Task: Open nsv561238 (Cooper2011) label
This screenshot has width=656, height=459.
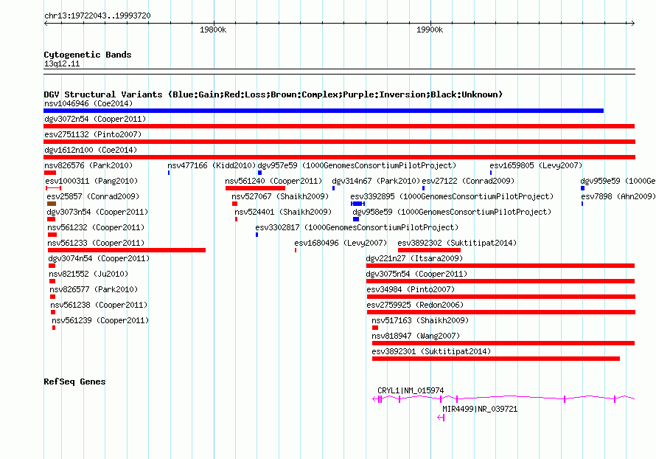Action: [99, 305]
